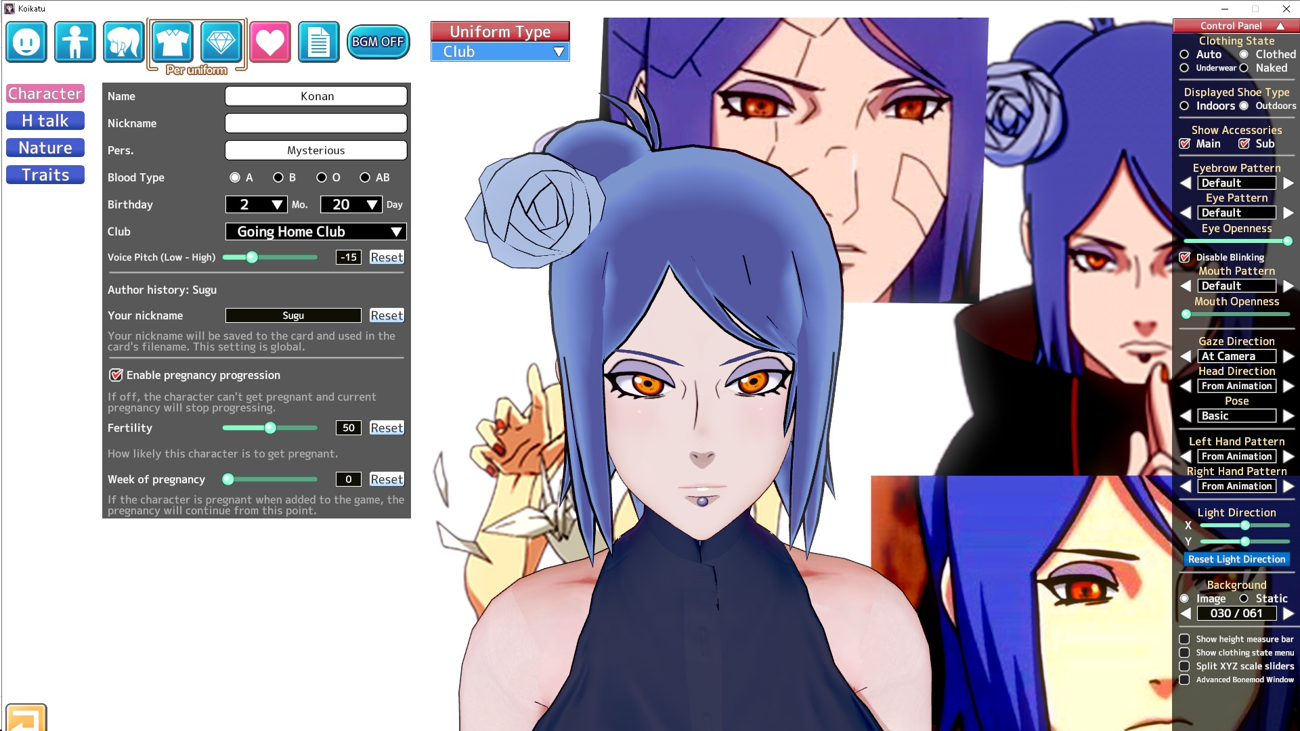Open the Accessories category (diamond icon)
This screenshot has height=731, width=1300.
pyautogui.click(x=221, y=42)
